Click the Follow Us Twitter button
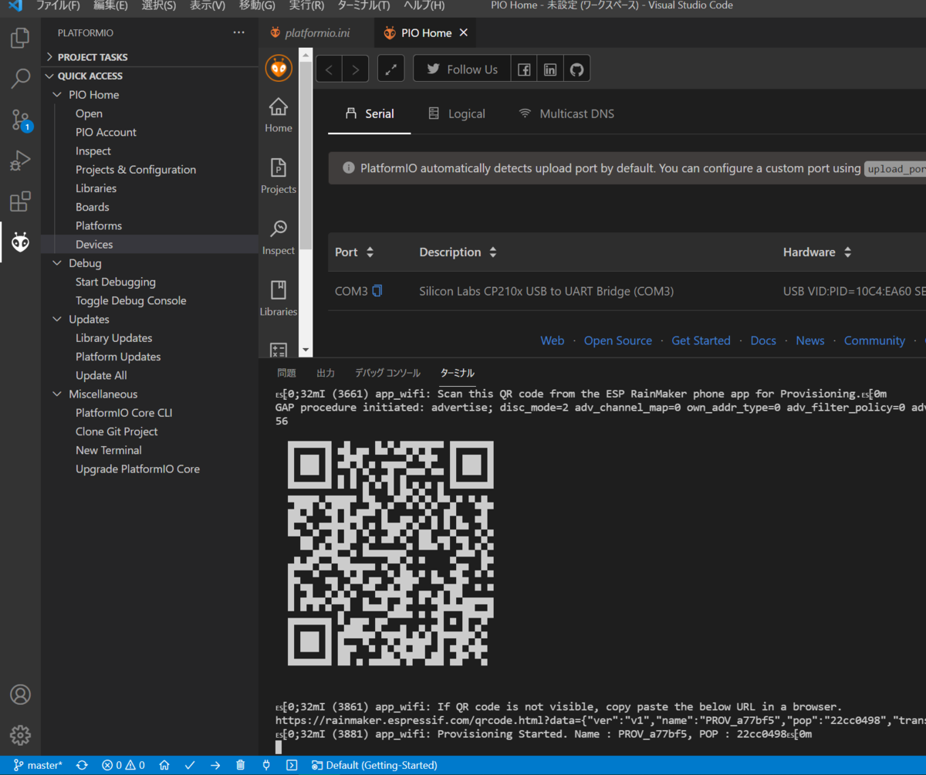The image size is (926, 775). tap(462, 69)
